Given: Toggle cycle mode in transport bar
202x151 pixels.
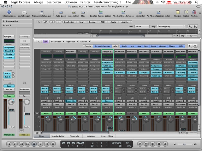Looking at the screenshot, I should pos(140,144).
